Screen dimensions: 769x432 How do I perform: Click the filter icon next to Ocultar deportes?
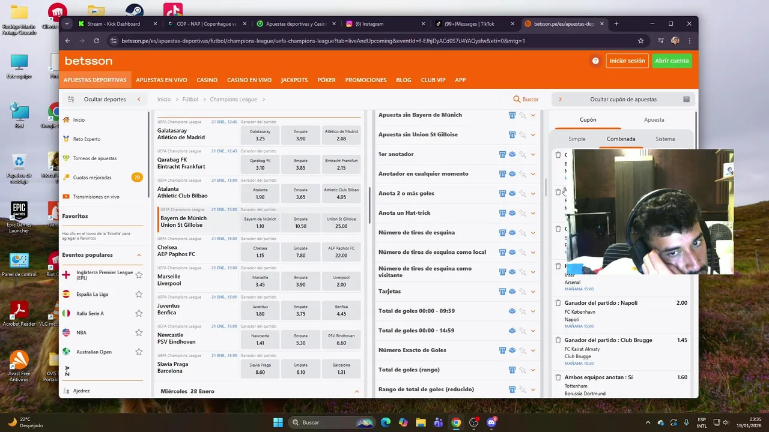click(71, 100)
